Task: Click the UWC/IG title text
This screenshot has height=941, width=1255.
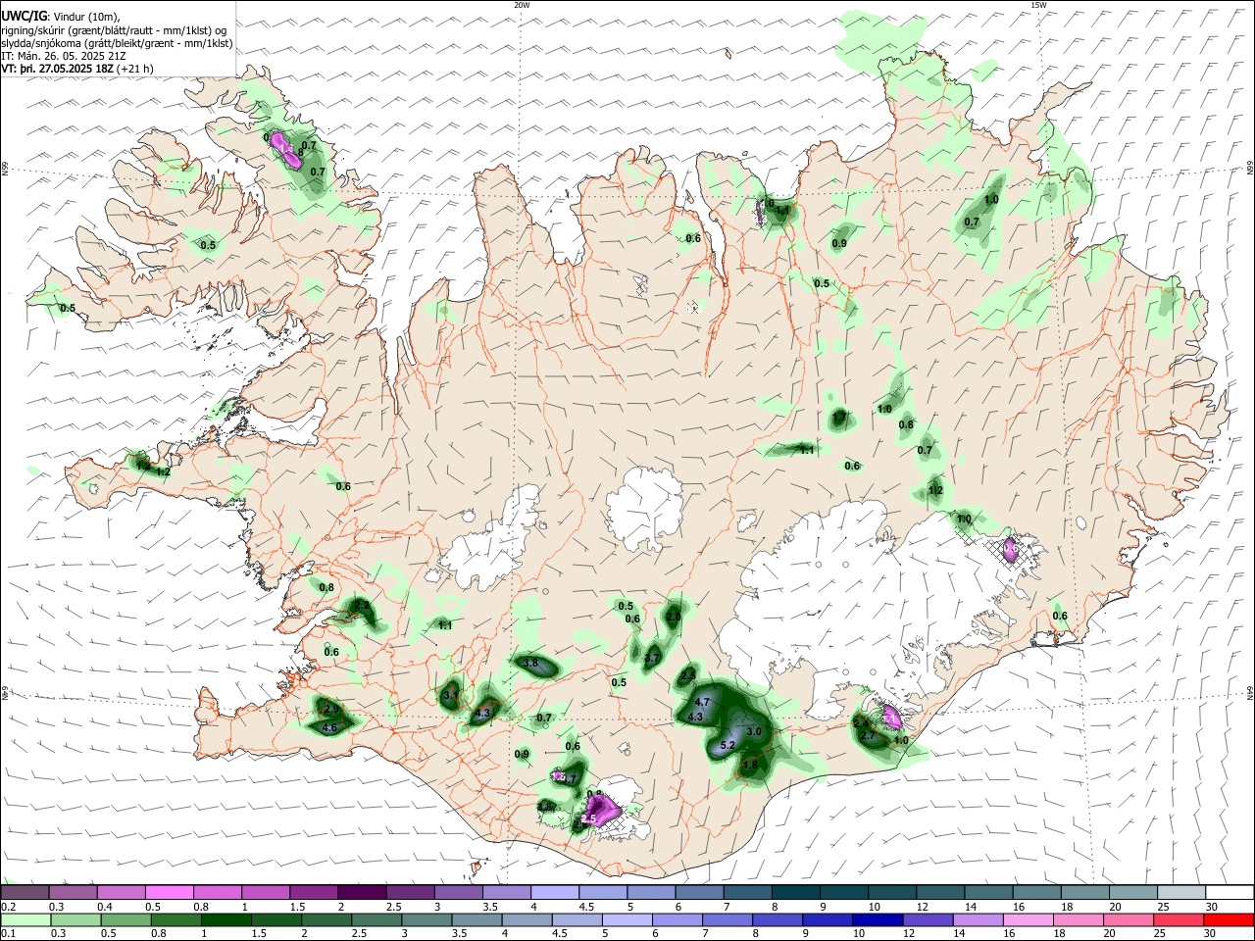Action: coord(24,17)
